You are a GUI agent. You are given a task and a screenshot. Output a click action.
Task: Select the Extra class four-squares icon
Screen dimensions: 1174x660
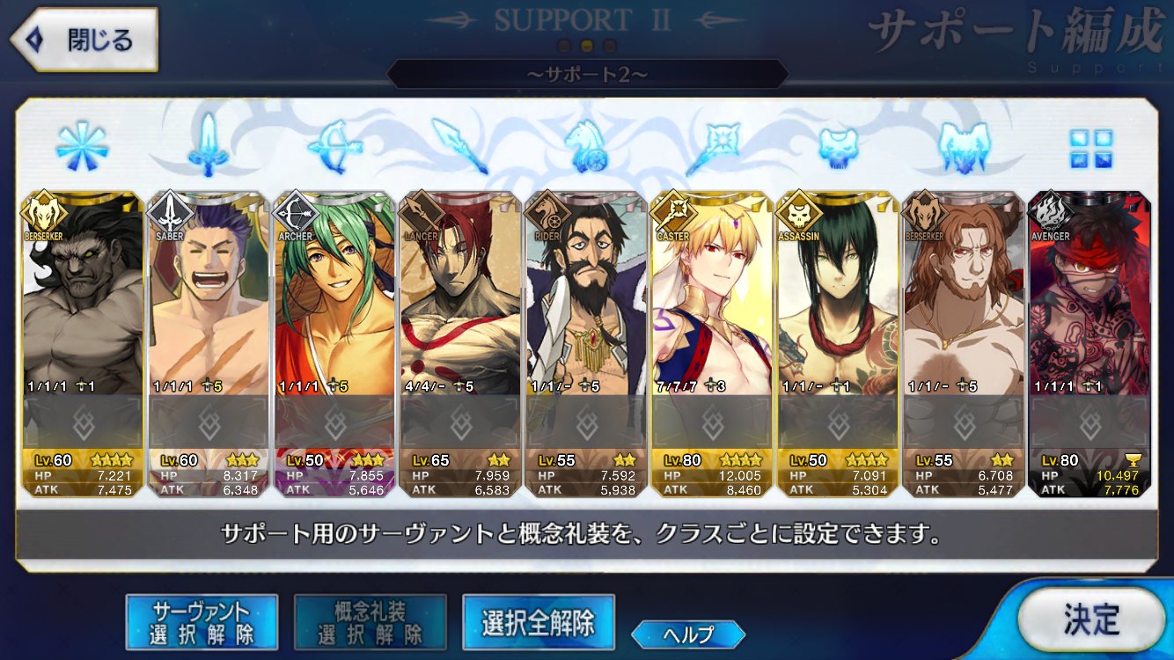1091,148
